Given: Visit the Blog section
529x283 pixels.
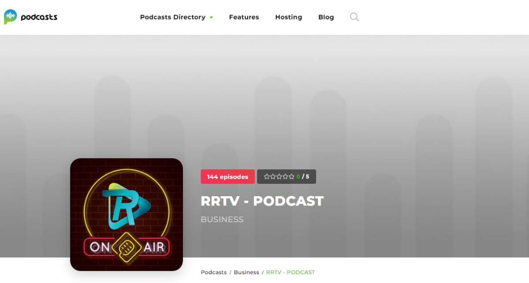Looking at the screenshot, I should tap(326, 17).
